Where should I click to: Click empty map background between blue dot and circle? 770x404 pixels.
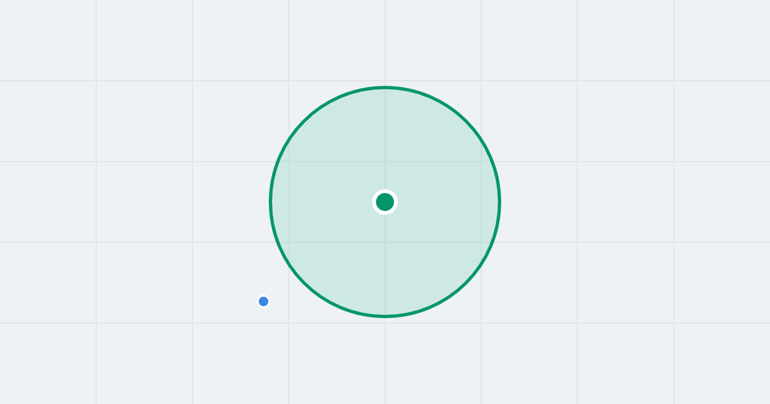(x=280, y=288)
